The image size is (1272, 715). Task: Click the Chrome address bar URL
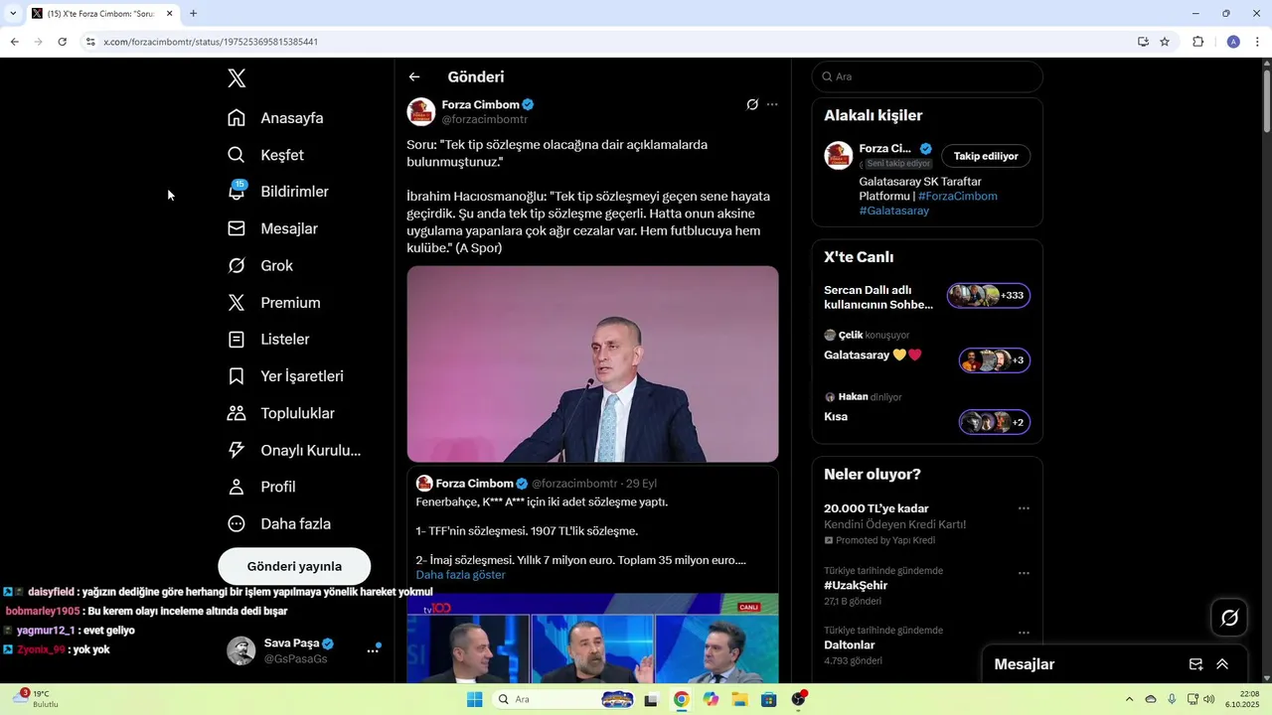pyautogui.click(x=211, y=42)
